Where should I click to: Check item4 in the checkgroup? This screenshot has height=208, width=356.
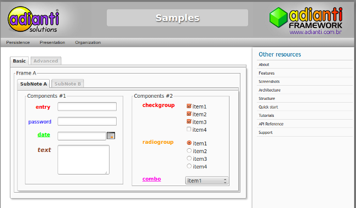point(189,130)
